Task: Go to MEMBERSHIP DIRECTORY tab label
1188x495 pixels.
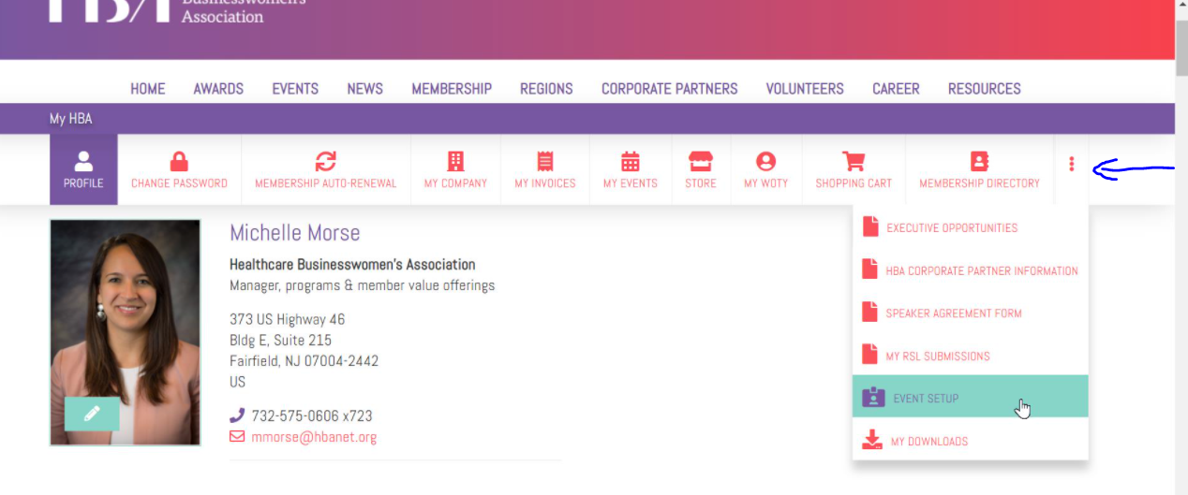Action: point(979,183)
